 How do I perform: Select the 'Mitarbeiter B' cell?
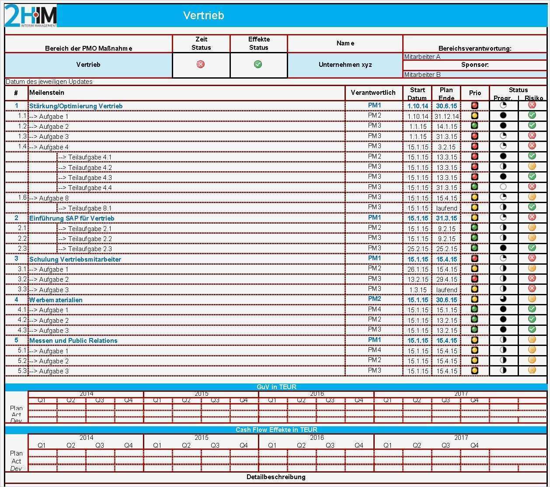(475, 74)
